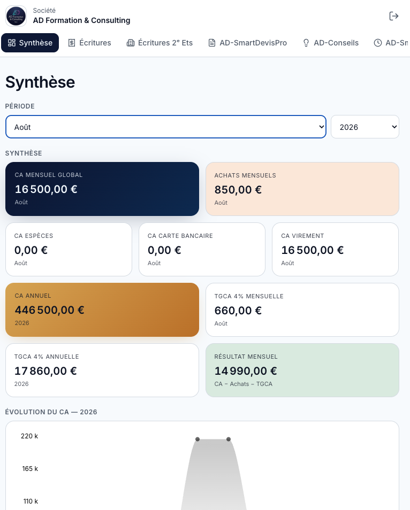Click the CA Virement card
This screenshot has width=410, height=510.
[336, 250]
